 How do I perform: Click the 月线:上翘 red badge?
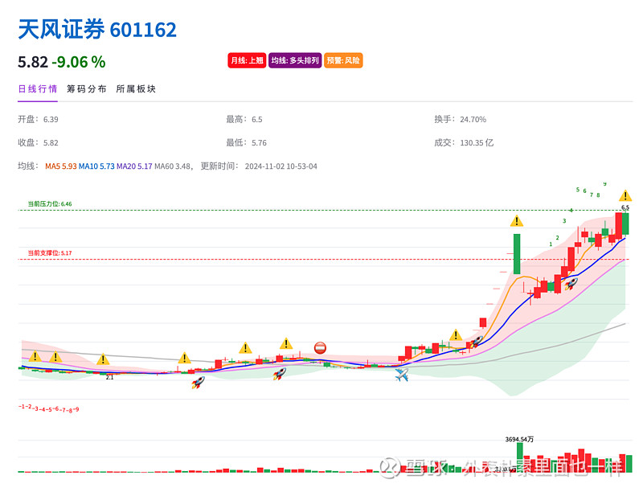pyautogui.click(x=247, y=60)
